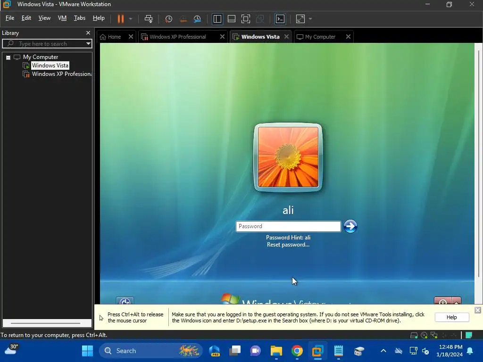Click the hard disk status icon
The image size is (483, 362).
coord(414,335)
